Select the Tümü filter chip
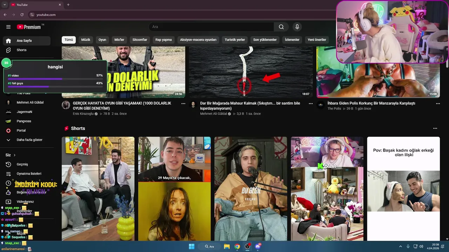 tap(69, 40)
